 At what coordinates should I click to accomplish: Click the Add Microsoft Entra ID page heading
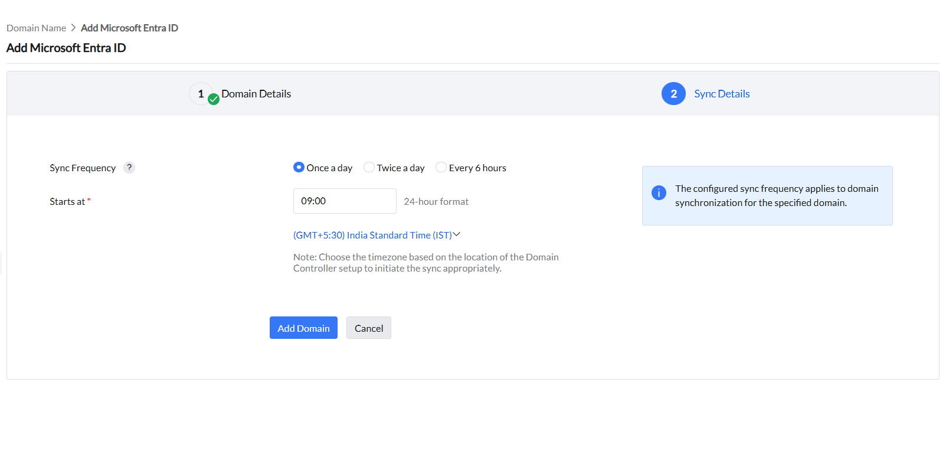[x=66, y=48]
